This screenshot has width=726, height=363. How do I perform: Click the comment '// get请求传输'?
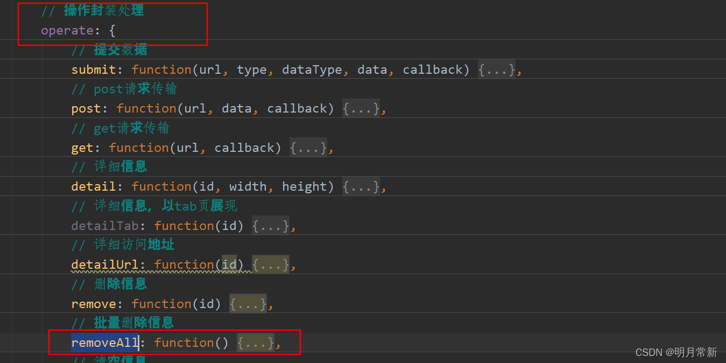pos(120,128)
